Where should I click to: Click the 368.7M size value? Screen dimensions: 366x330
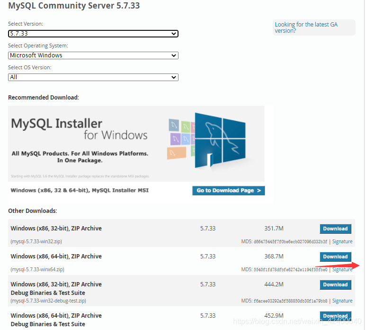[274, 257]
